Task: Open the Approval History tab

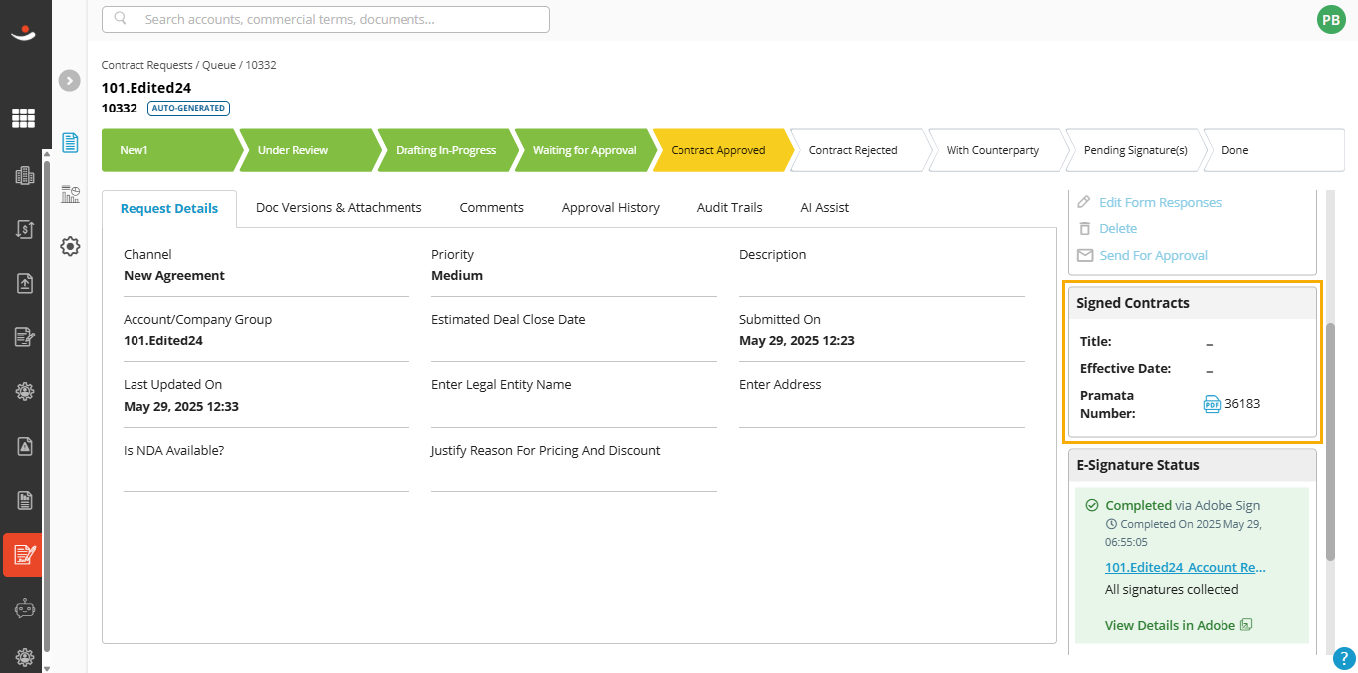Action: 610,208
